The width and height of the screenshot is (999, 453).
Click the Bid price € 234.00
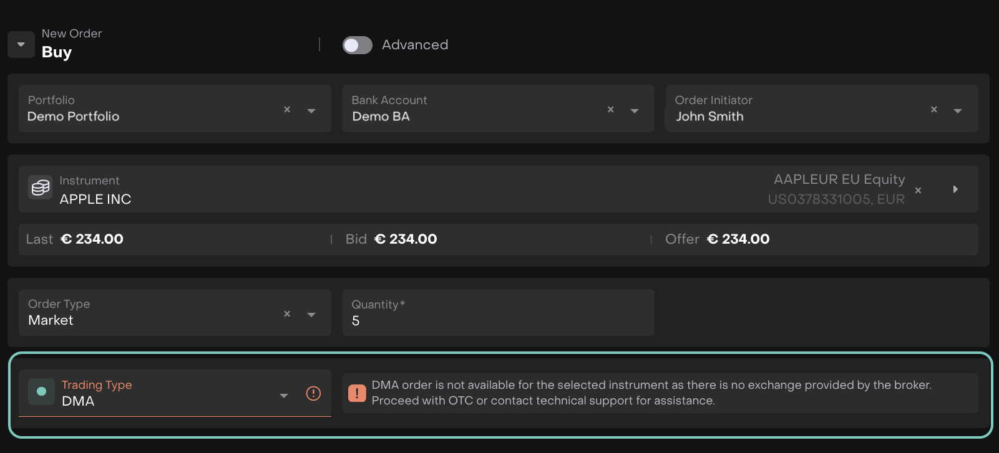coord(406,239)
